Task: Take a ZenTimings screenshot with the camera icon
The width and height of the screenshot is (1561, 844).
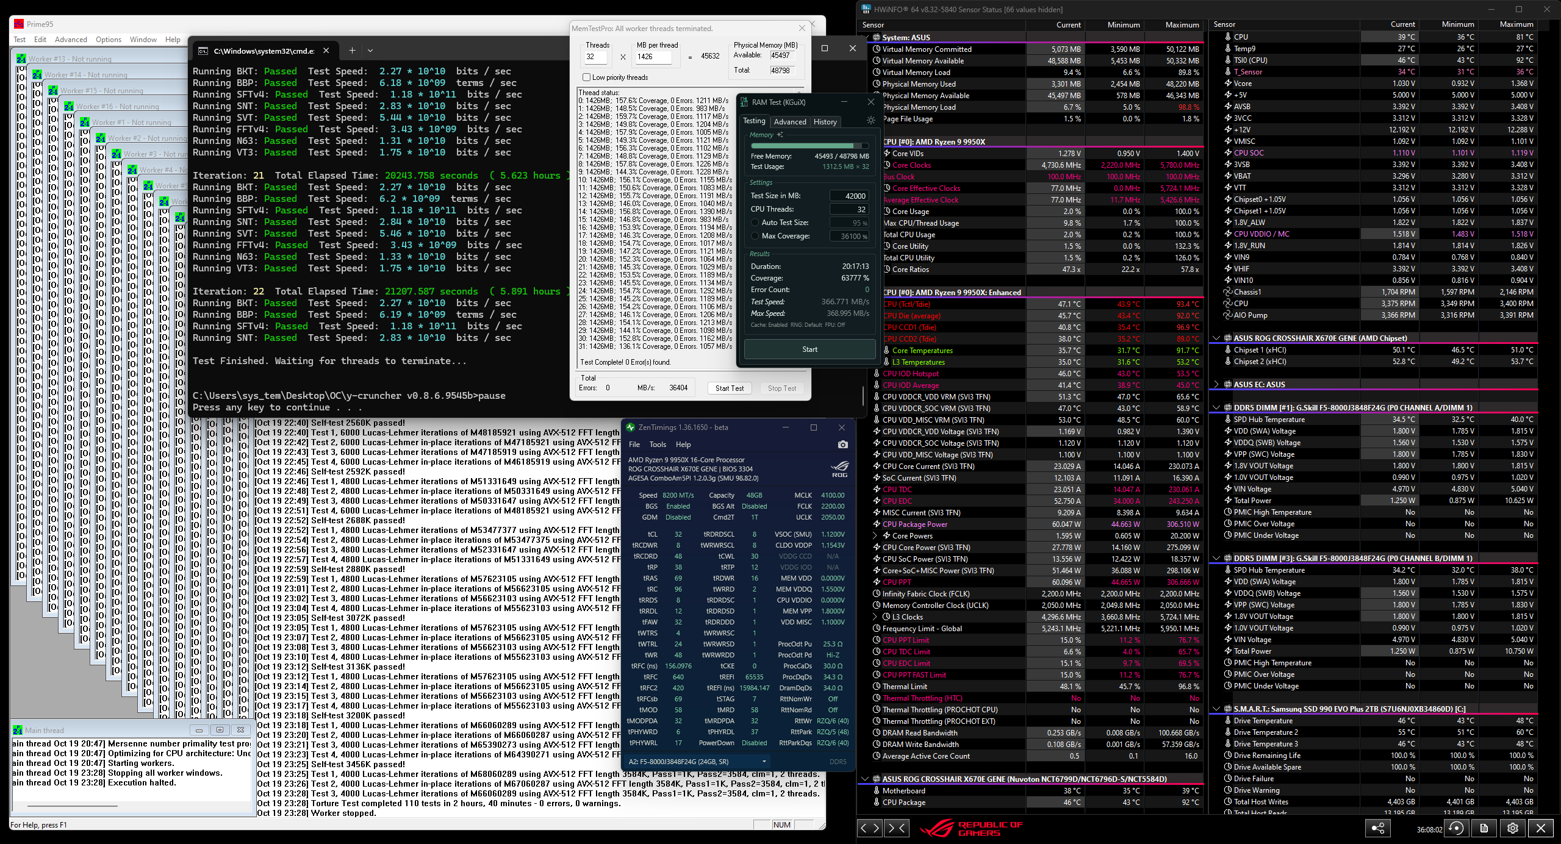Action: (842, 445)
